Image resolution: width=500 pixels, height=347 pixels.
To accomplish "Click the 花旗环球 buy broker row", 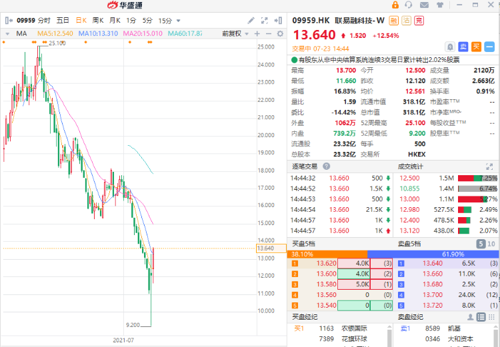I will pyautogui.click(x=339, y=339).
